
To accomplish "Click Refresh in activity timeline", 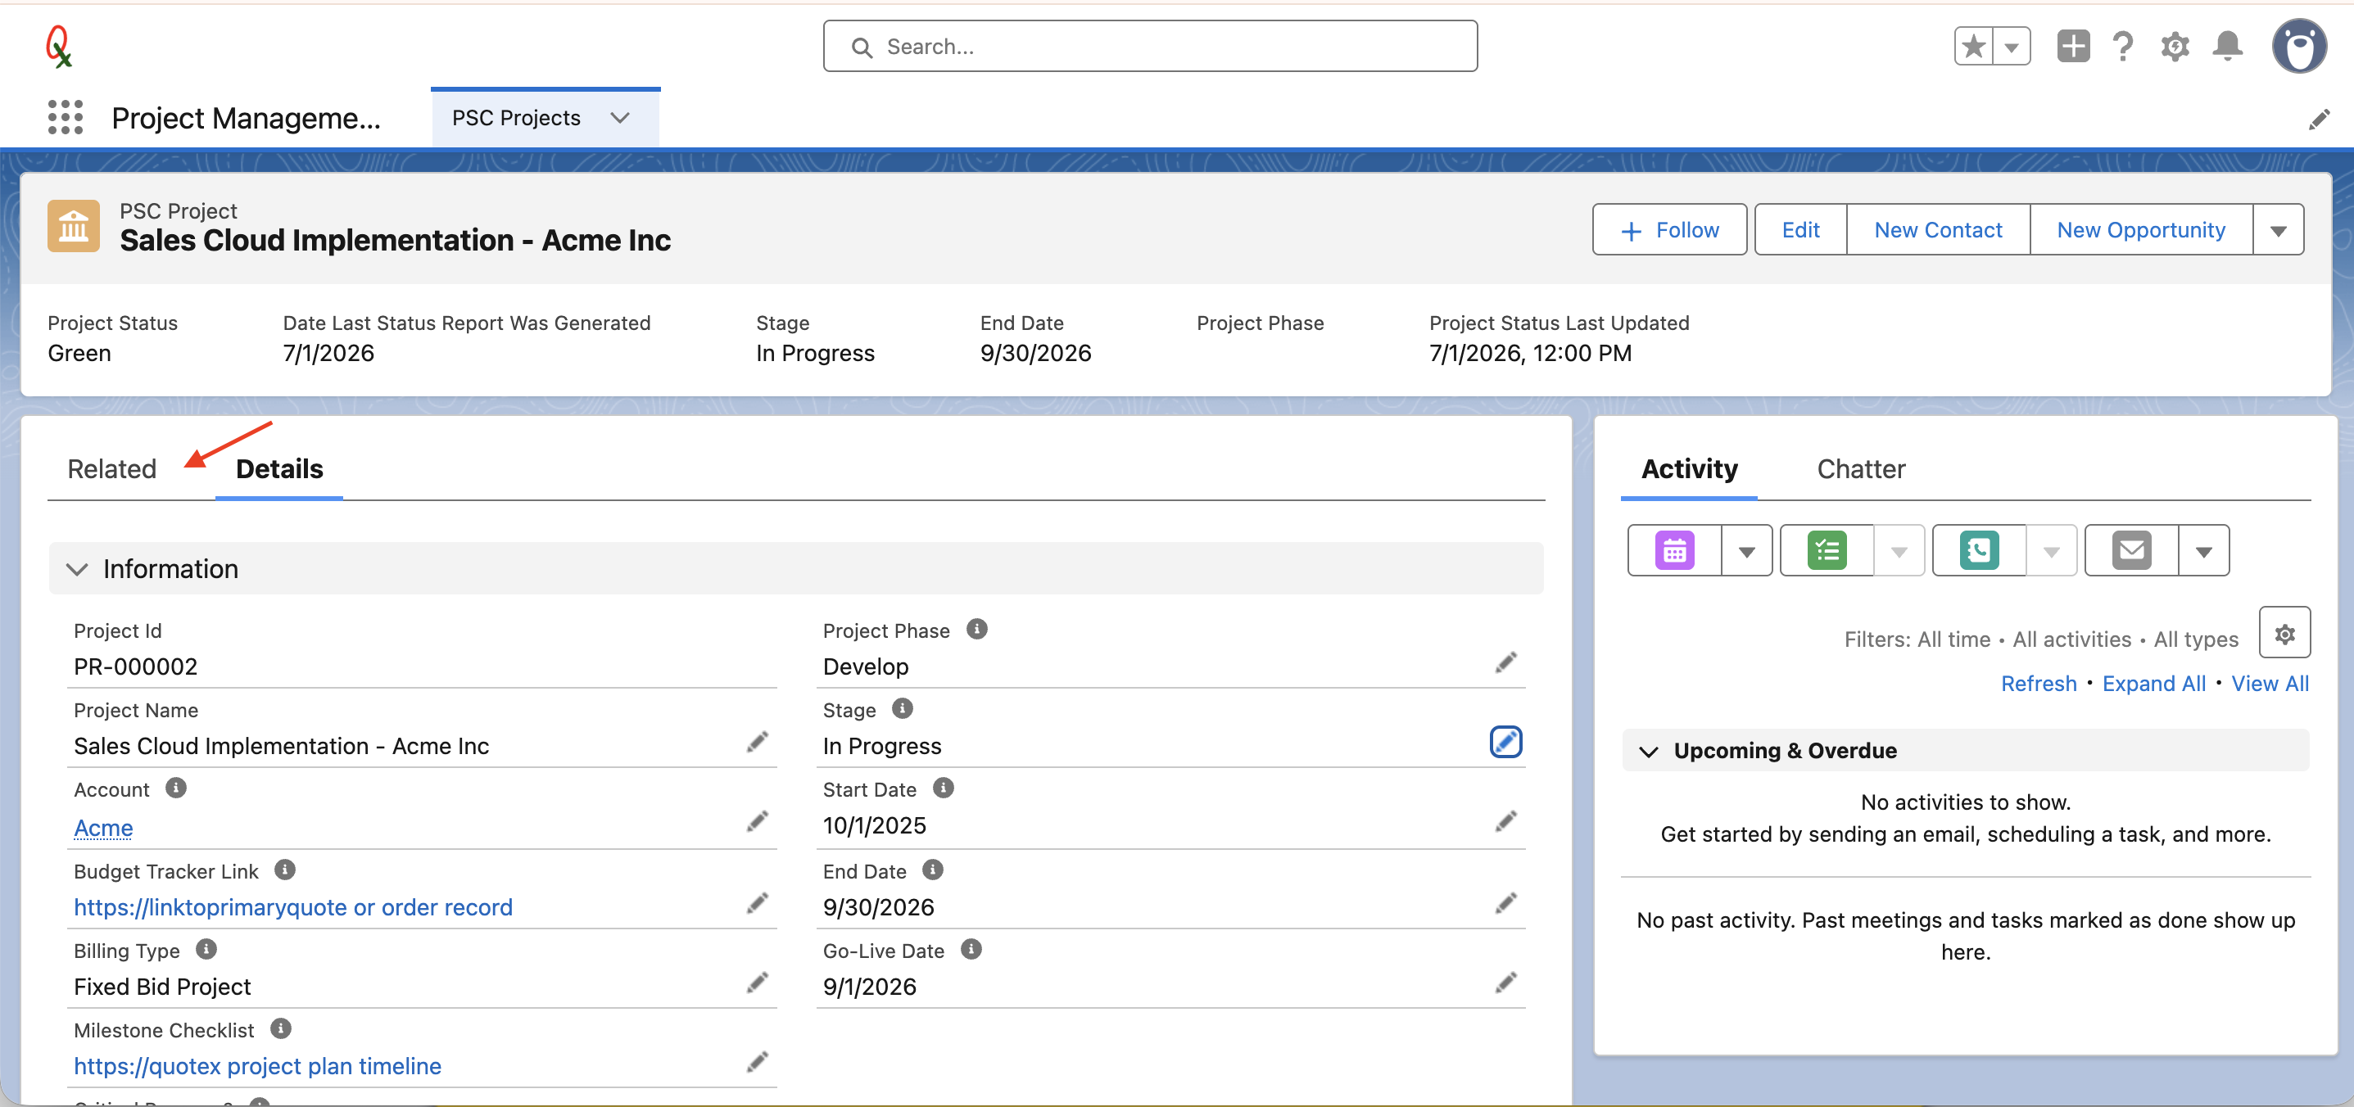I will 2038,683.
